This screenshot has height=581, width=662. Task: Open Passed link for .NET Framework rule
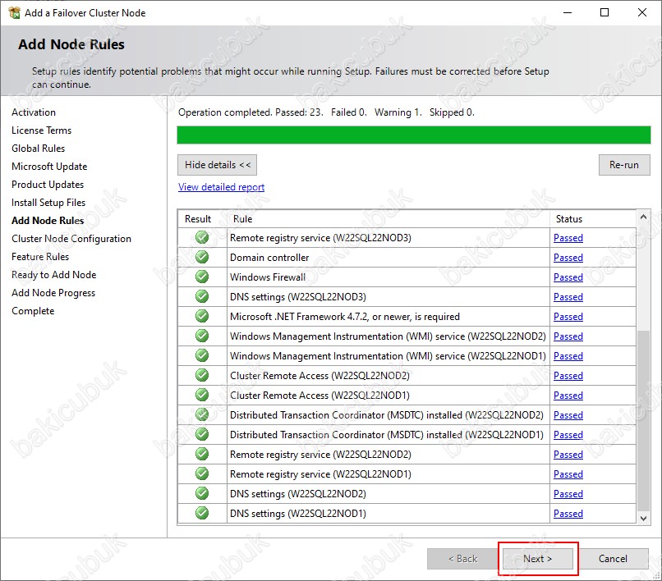click(568, 317)
